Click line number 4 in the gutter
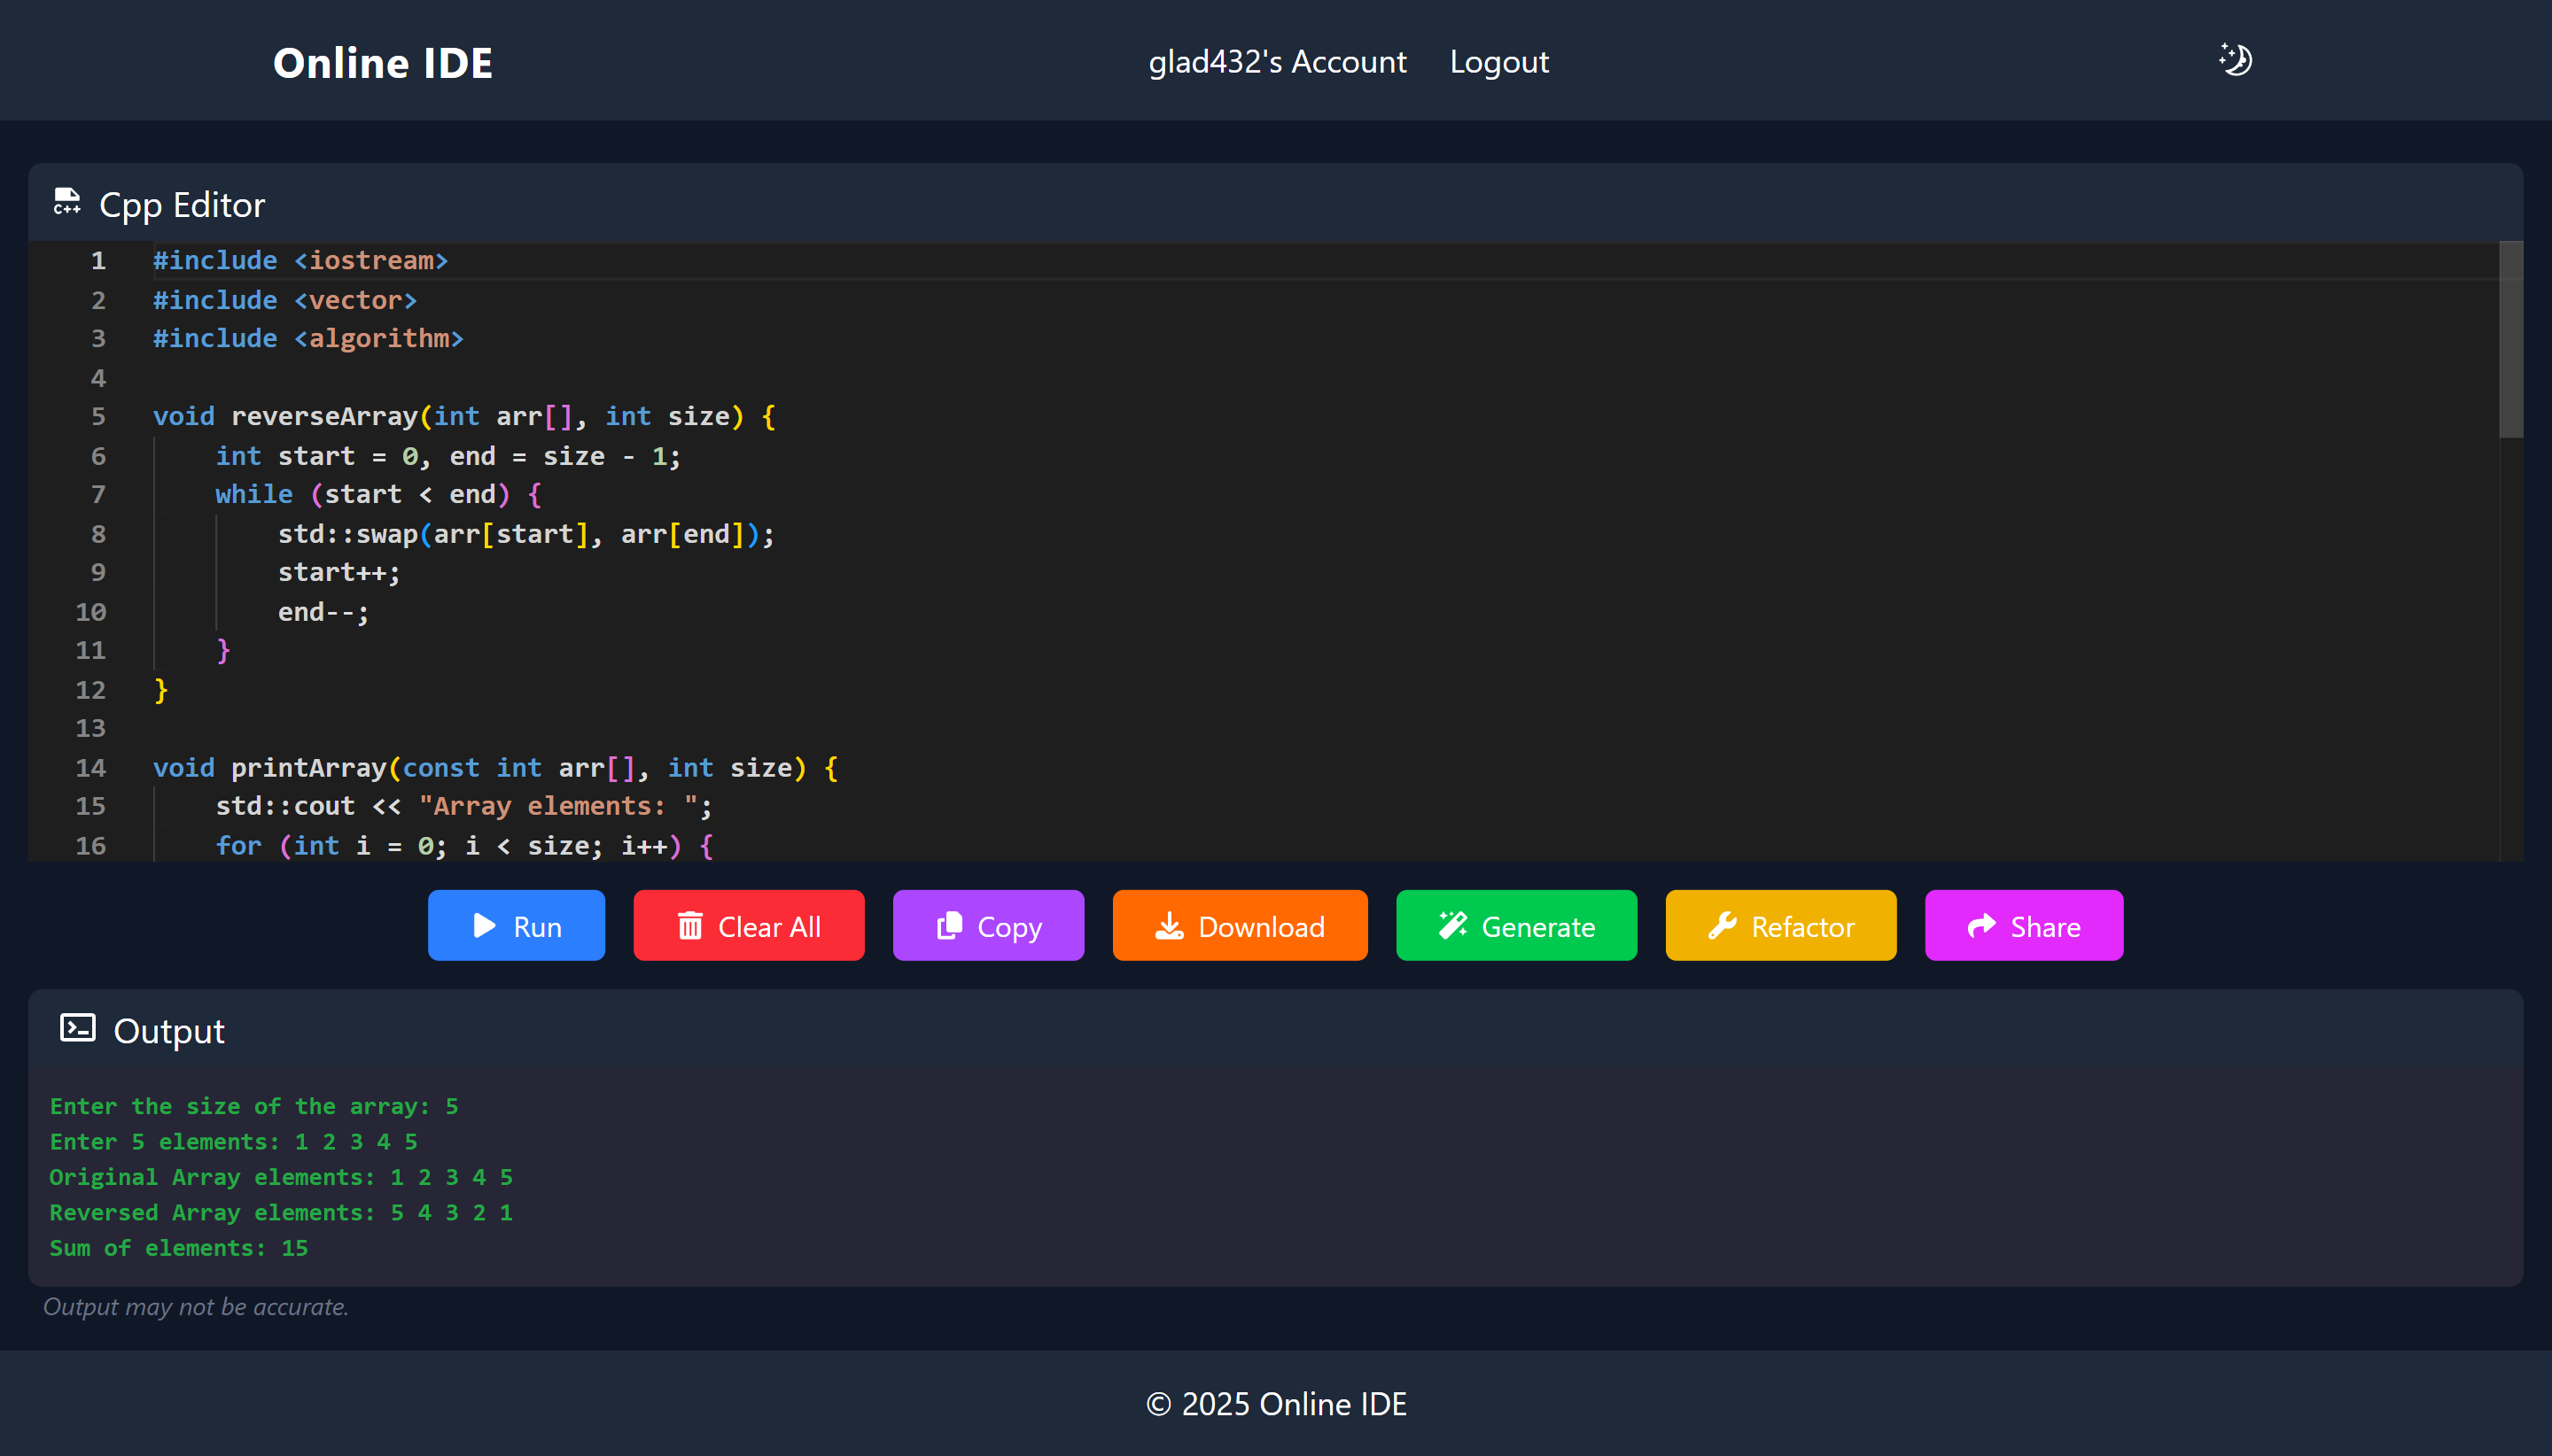2552x1456 pixels. pos(98,378)
